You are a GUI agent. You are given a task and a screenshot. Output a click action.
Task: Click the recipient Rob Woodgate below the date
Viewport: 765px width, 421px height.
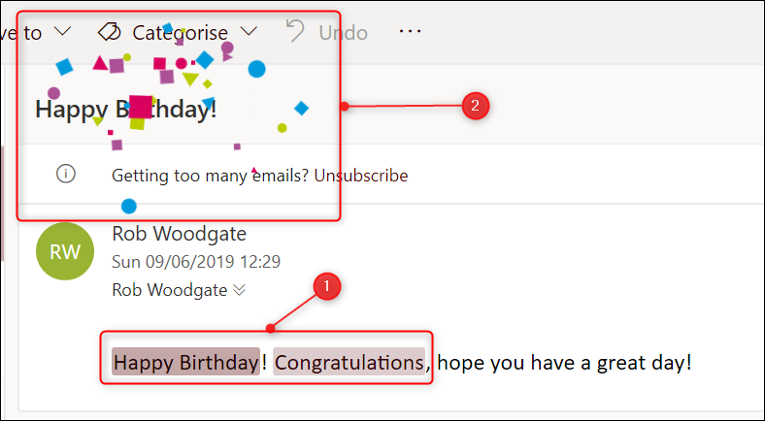[170, 289]
